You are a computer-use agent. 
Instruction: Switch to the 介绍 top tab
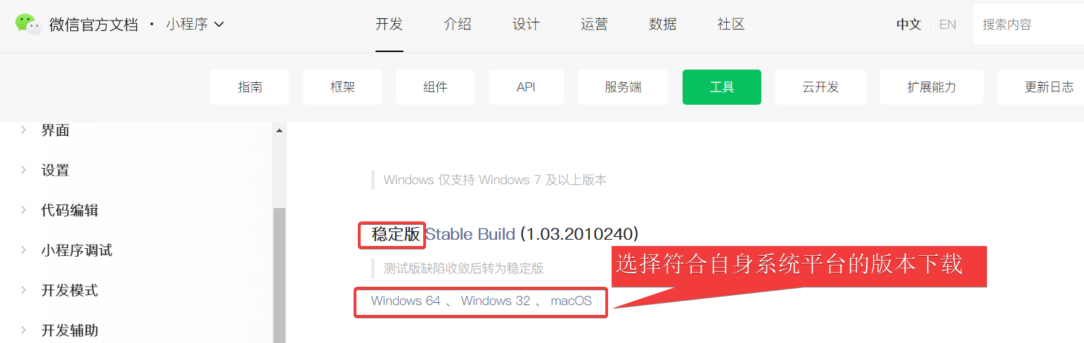coord(458,24)
